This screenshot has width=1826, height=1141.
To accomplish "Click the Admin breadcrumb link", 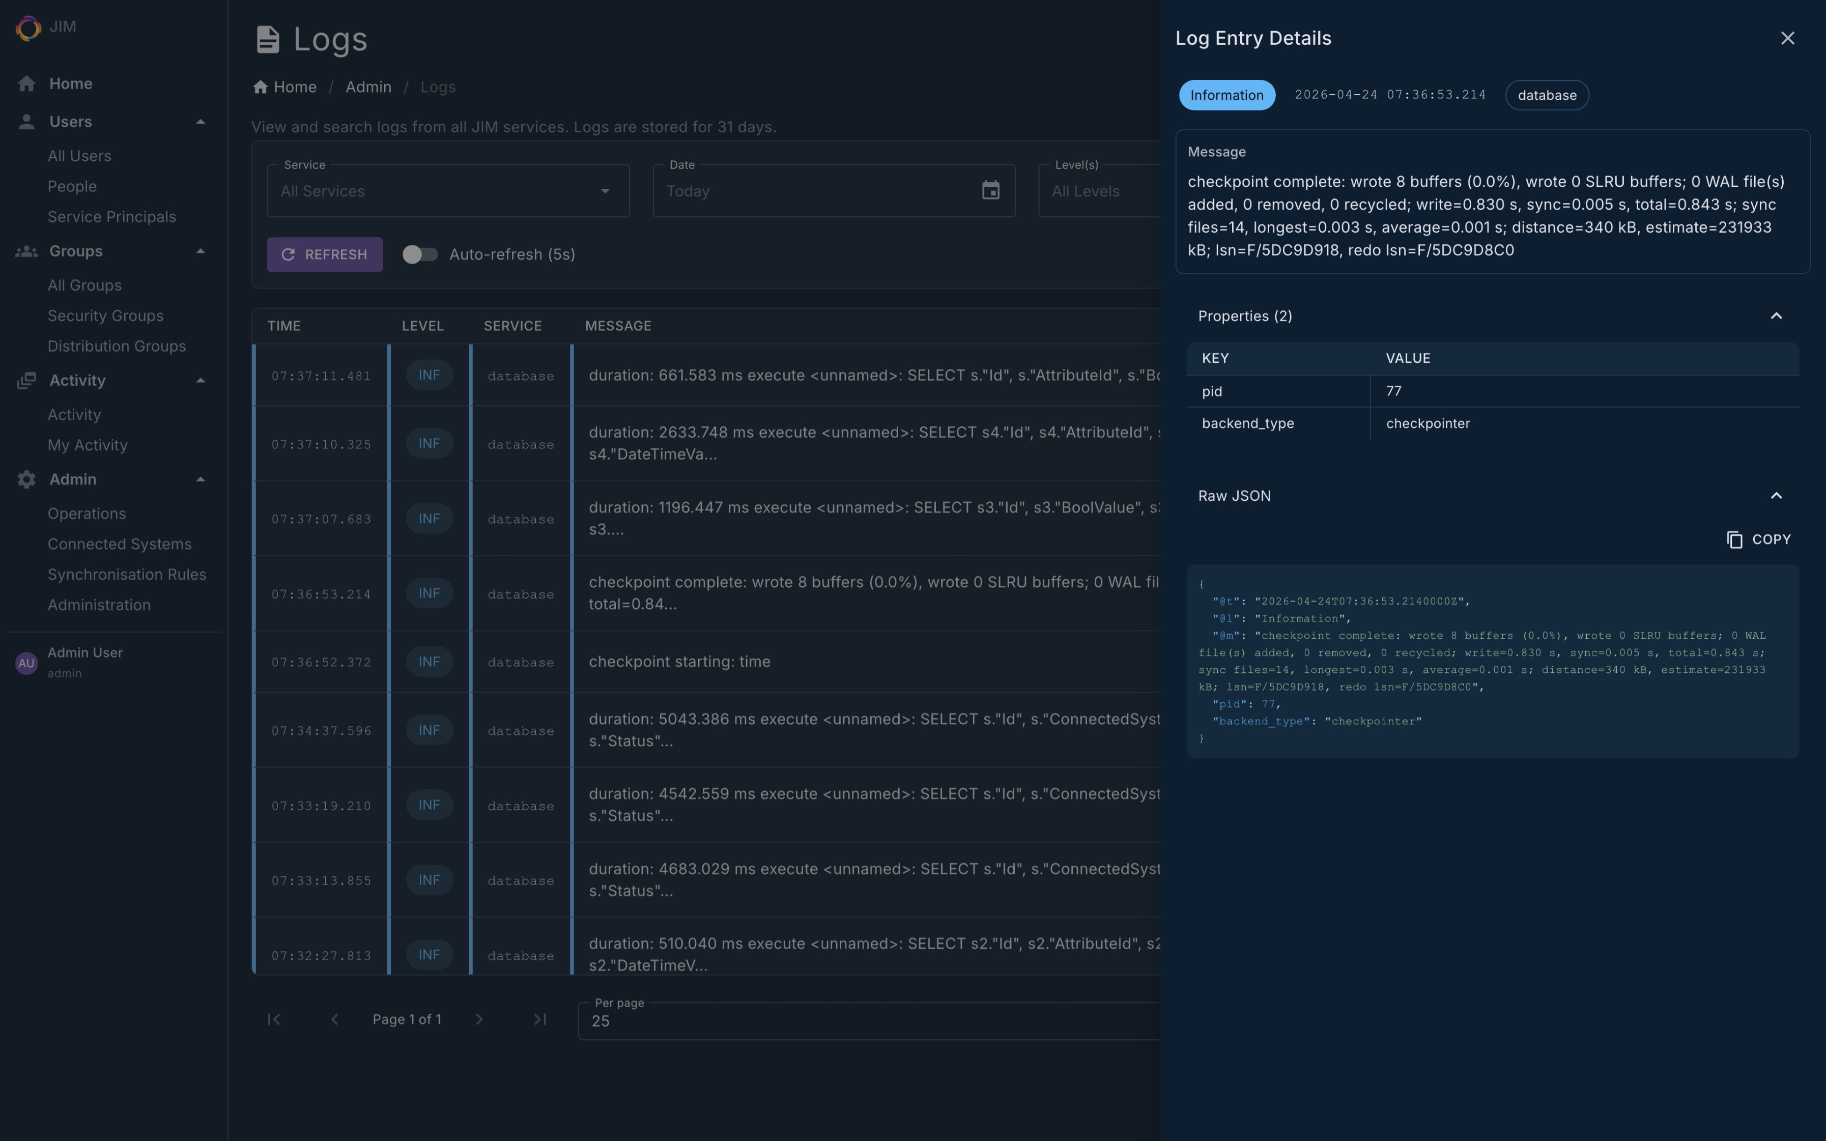I will (x=368, y=88).
